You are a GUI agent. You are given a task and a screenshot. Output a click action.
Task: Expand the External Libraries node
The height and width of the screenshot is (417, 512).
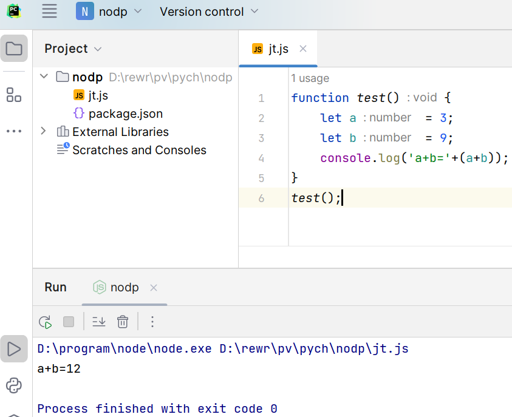click(43, 132)
